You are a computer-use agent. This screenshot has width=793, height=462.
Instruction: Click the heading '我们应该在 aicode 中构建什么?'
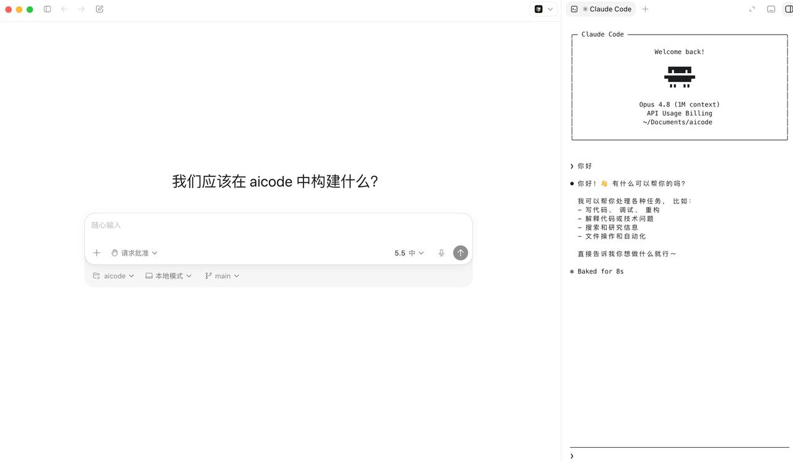point(275,182)
